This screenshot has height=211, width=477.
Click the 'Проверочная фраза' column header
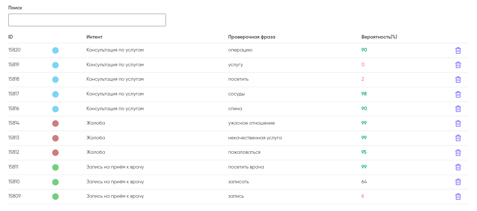point(252,37)
